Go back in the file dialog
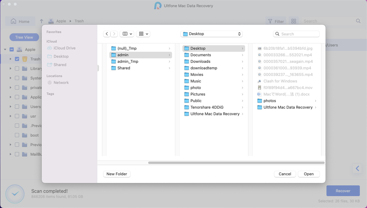 (x=107, y=34)
